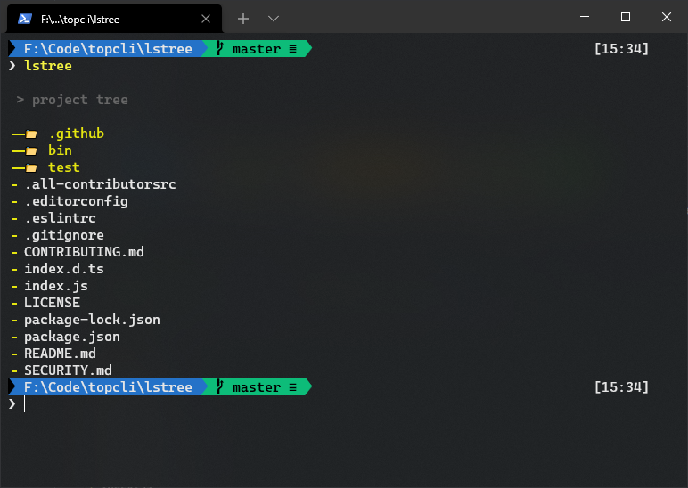Click the CONTRIBUTING.md file name
This screenshot has height=488, width=688.
tap(84, 252)
